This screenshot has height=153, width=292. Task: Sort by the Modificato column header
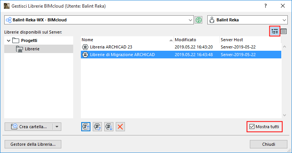click(197, 40)
